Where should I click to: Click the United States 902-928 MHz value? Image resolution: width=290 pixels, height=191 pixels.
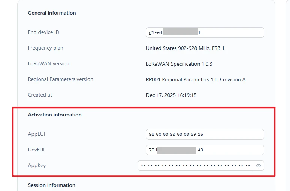(x=185, y=48)
